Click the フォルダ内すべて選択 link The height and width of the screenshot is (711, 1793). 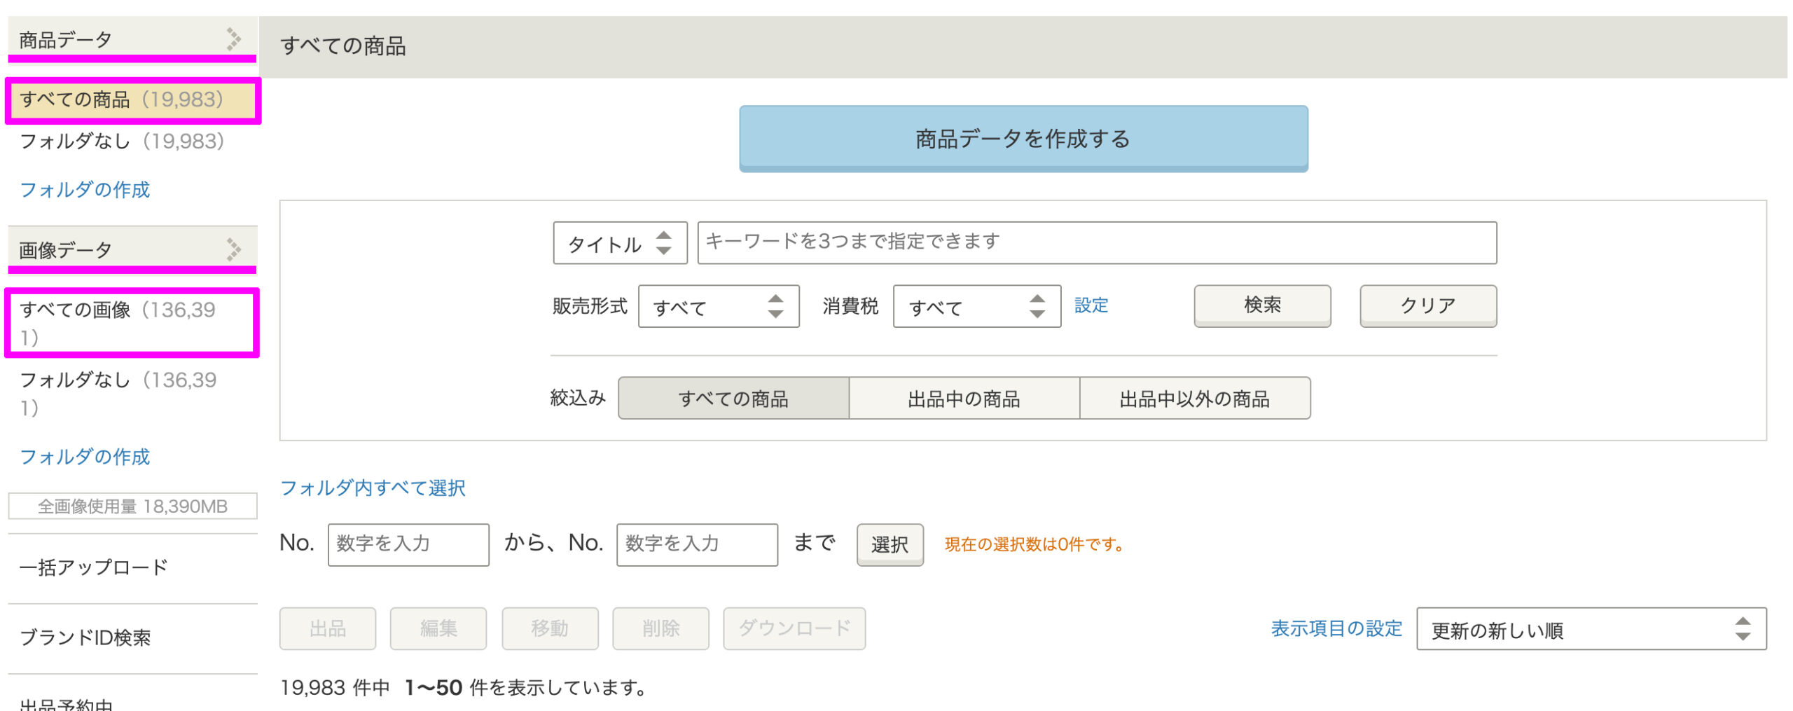pyautogui.click(x=373, y=488)
